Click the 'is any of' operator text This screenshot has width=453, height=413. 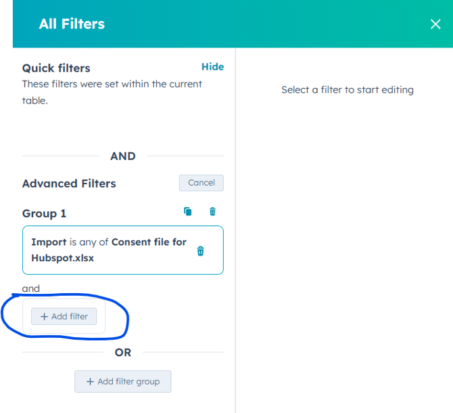[89, 242]
